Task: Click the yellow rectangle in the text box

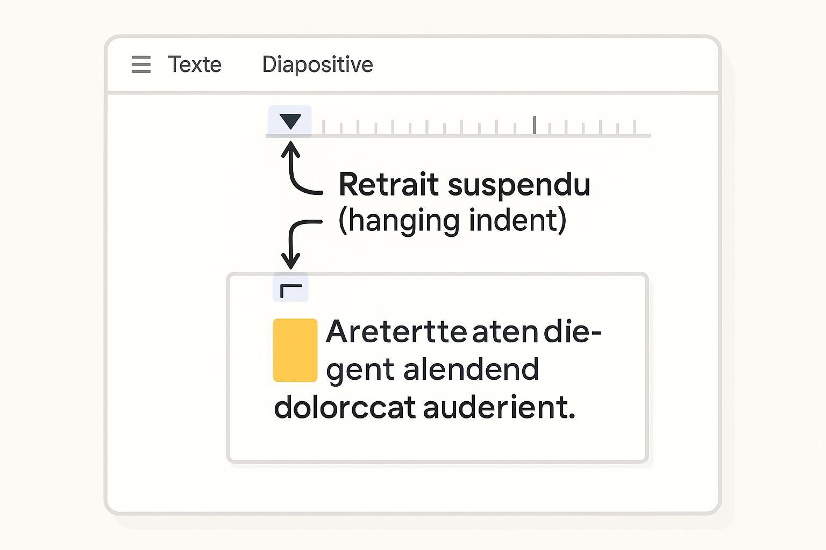Action: 295,350
